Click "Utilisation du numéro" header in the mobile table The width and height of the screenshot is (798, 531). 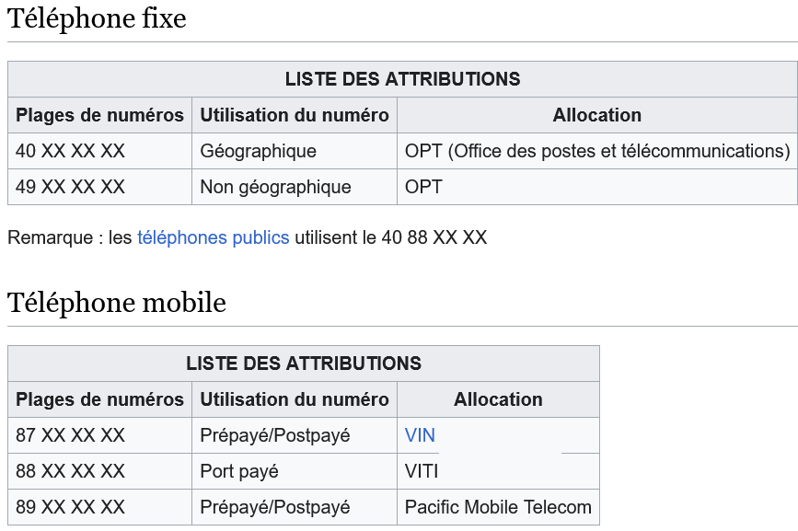click(295, 399)
